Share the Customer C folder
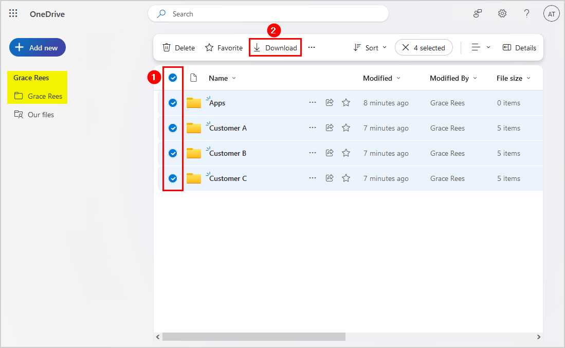This screenshot has width=565, height=348. point(330,178)
